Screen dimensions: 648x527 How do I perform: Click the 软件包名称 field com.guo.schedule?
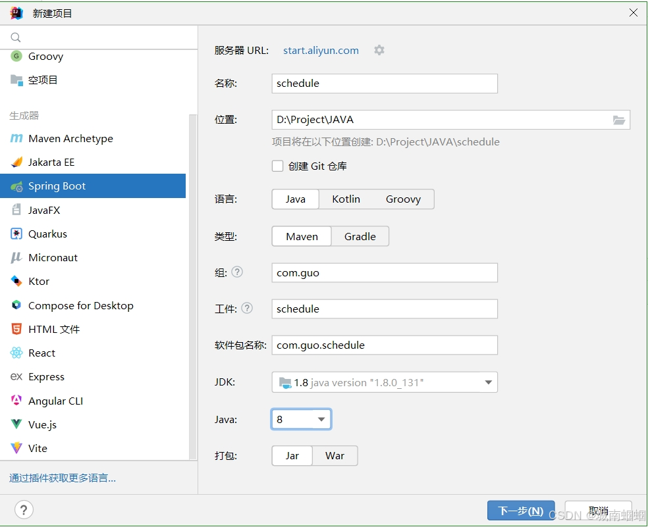point(385,345)
